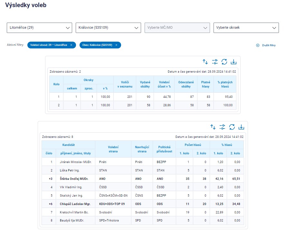Download the candidates table data
286x236 pixels.
(241, 127)
